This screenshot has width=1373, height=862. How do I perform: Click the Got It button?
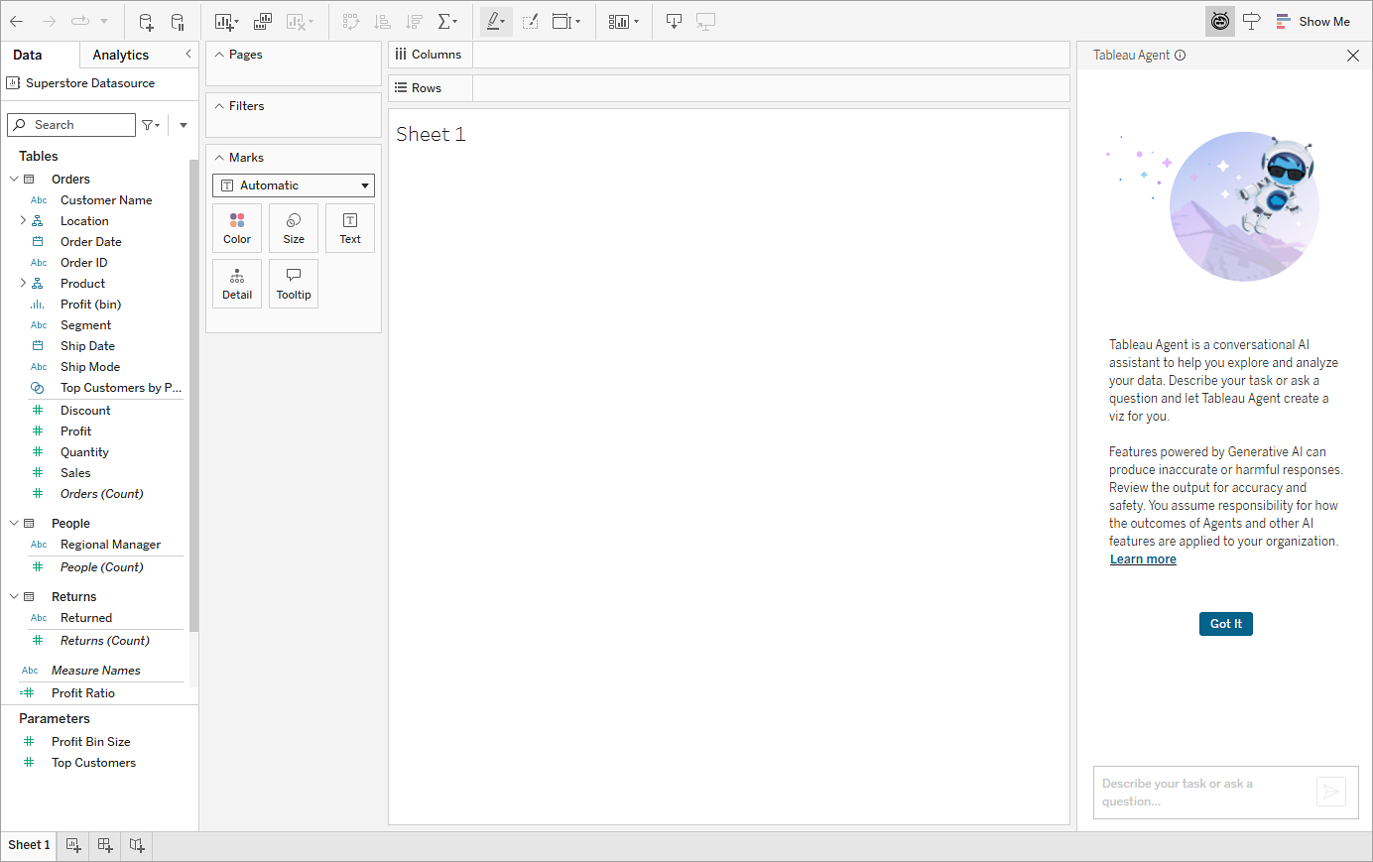click(1226, 624)
